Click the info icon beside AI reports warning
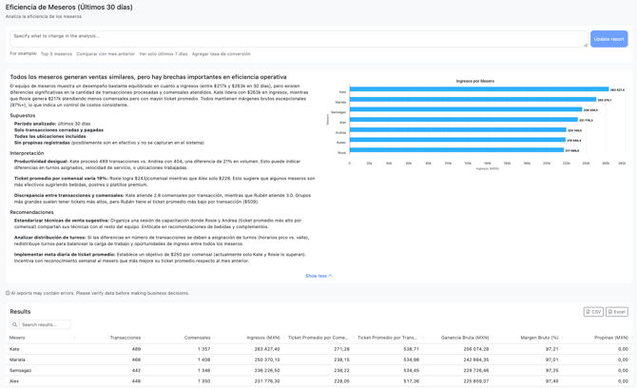This screenshot has height=388, width=637. pos(9,293)
